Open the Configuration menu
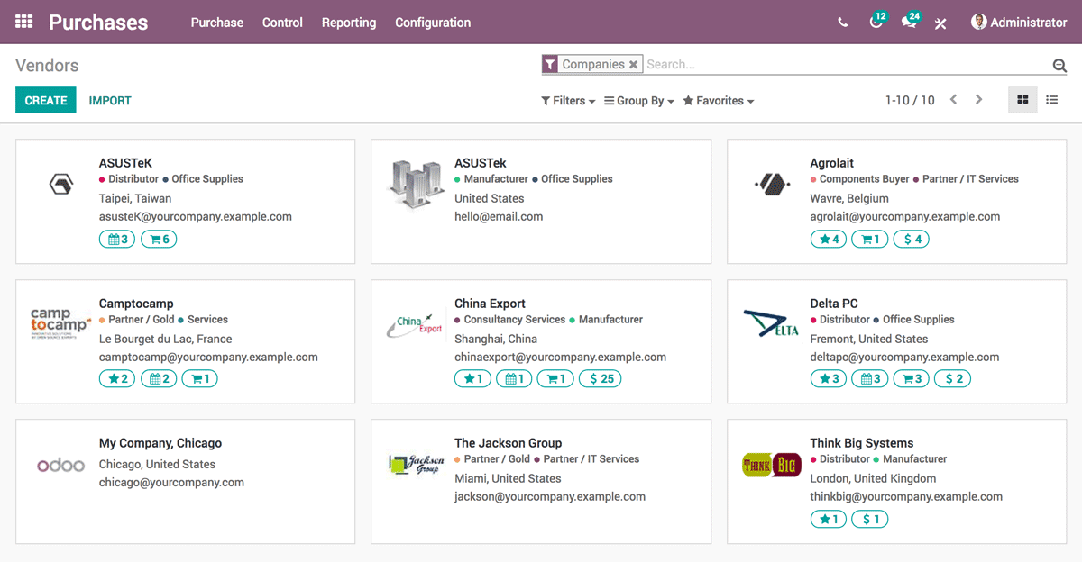 coord(433,22)
